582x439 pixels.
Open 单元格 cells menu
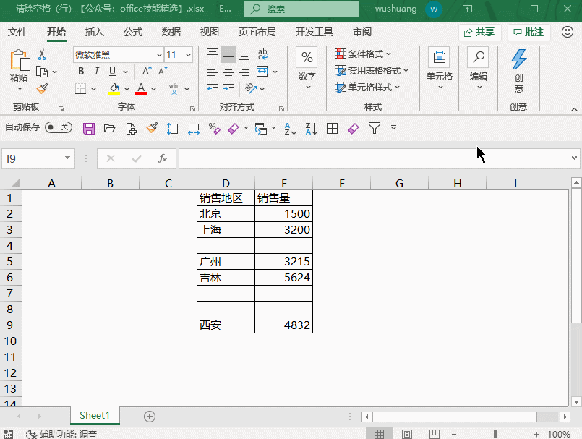point(440,69)
